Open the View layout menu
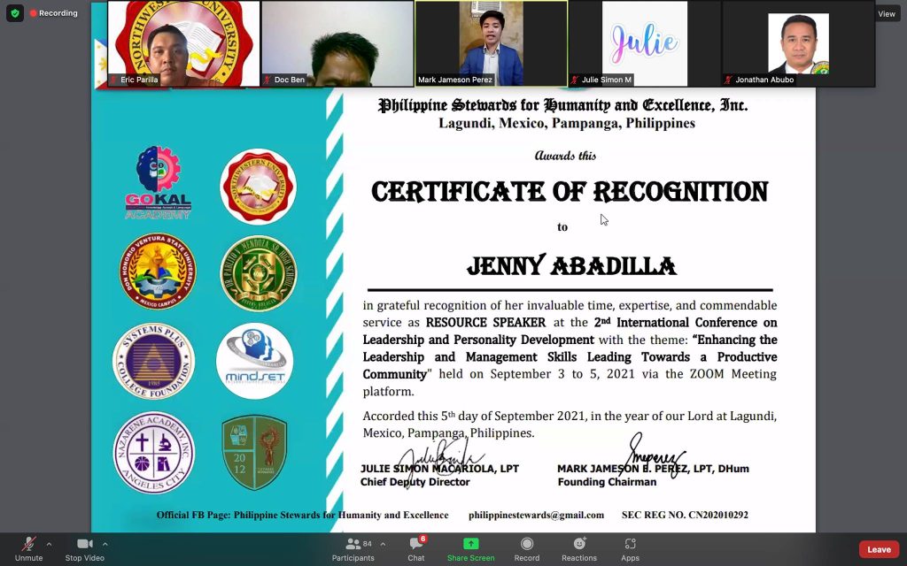The height and width of the screenshot is (566, 907). 887,14
